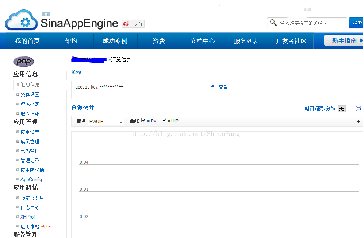This screenshot has height=238, width=364.
Task: Click the PHP logo in the sidebar
Action: pos(23,61)
